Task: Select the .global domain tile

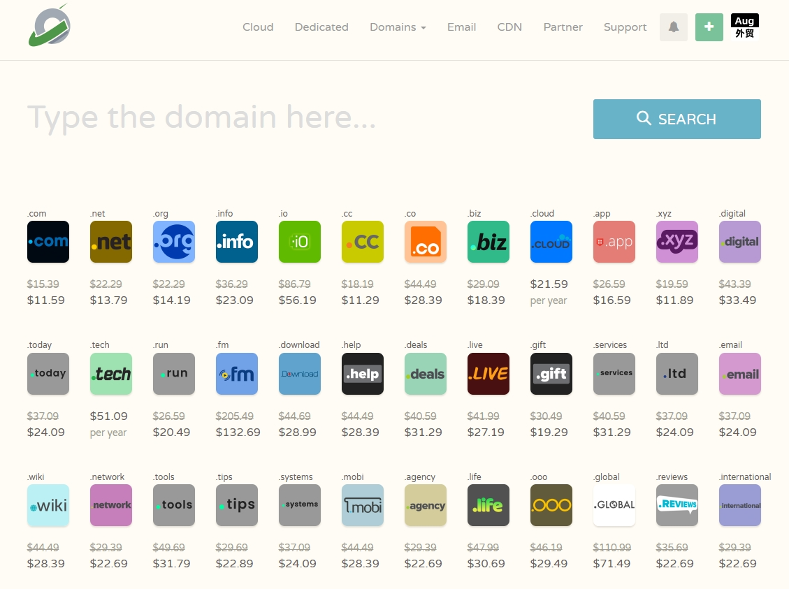Action: click(x=614, y=505)
